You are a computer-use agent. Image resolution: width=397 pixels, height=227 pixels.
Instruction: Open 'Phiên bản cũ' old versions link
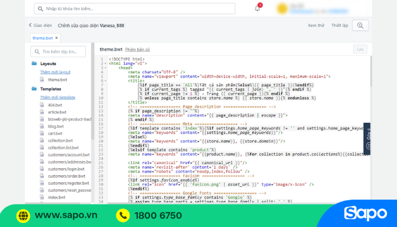[x=137, y=49]
